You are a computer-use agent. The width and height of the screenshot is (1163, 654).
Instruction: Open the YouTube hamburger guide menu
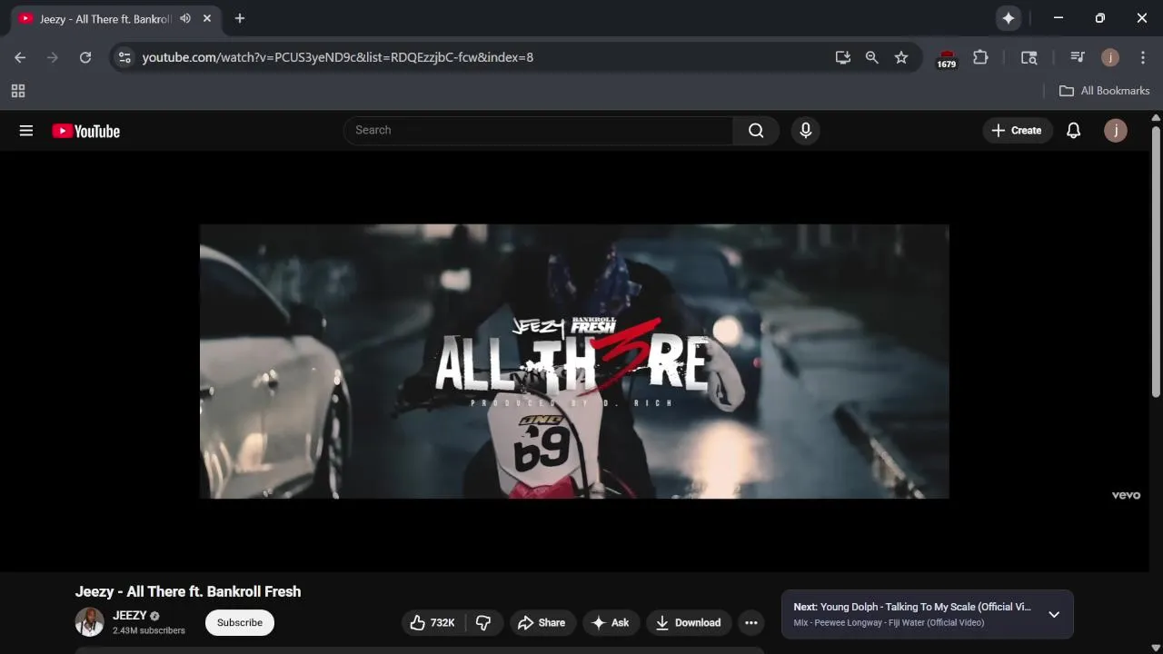pyautogui.click(x=26, y=131)
